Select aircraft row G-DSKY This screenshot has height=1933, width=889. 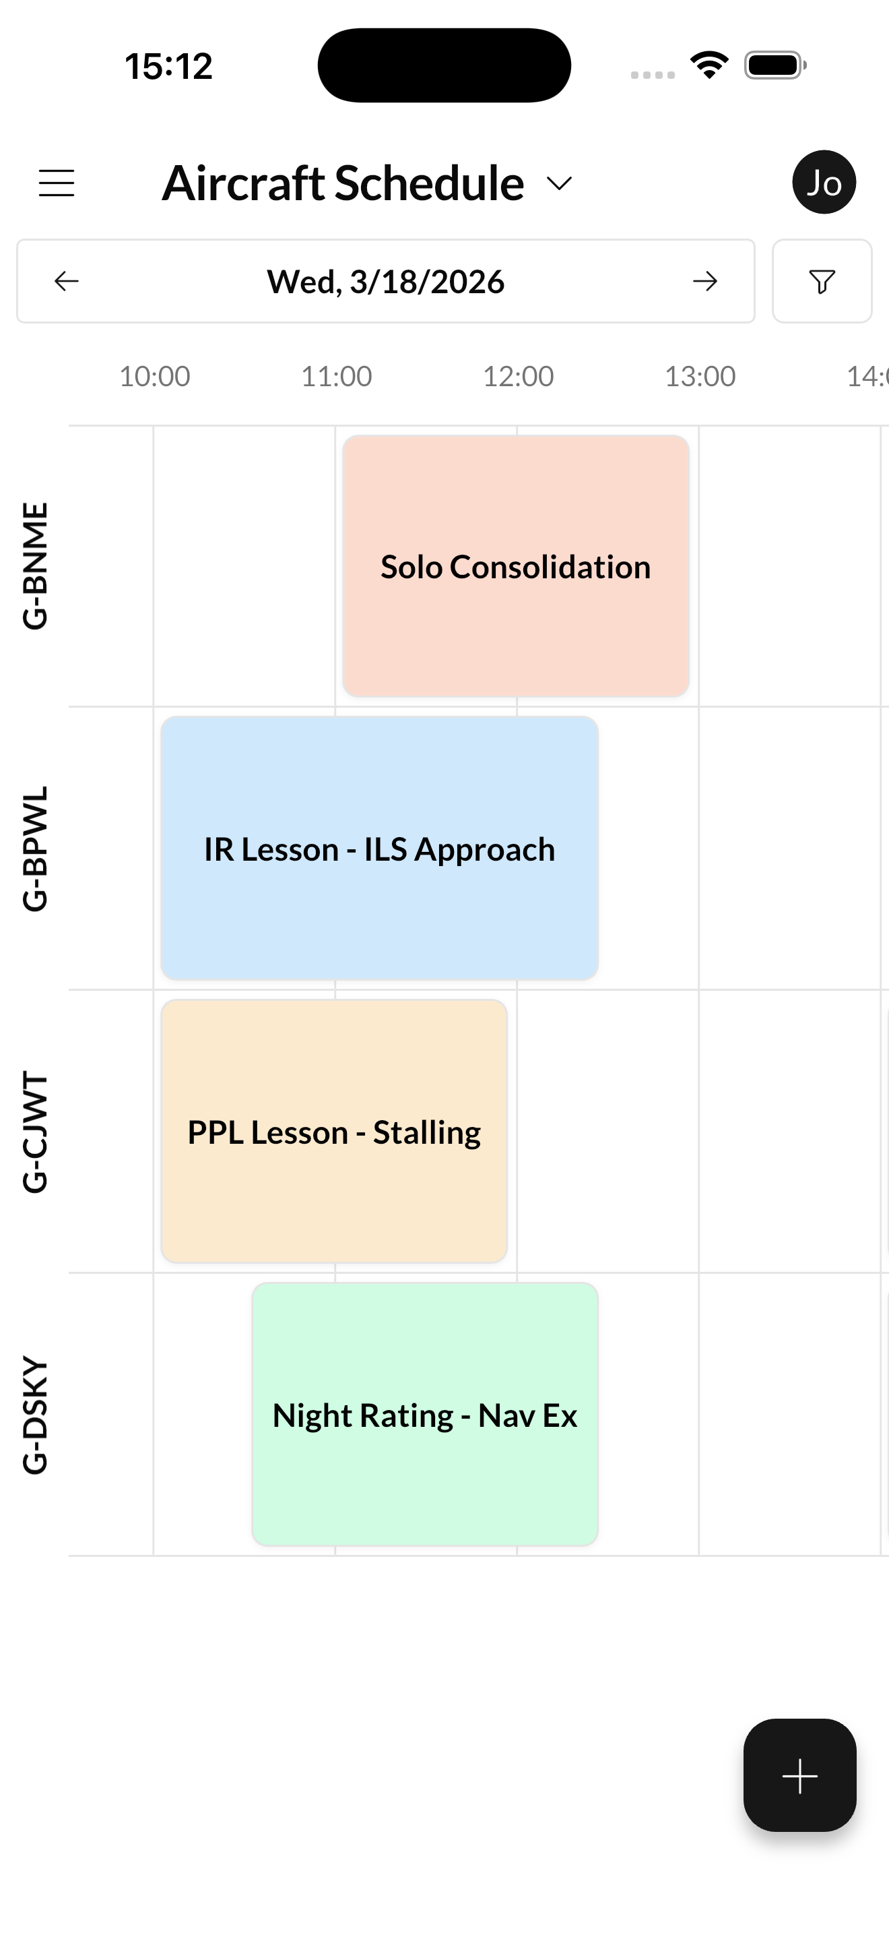pos(35,1415)
